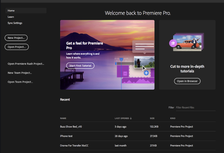
Task: Choose Open Team Project
Action: point(20,82)
